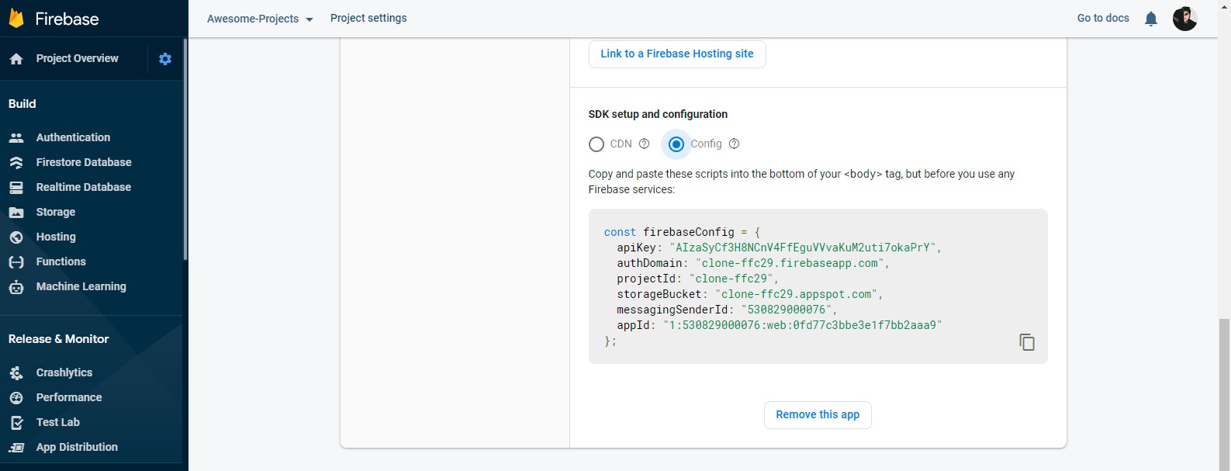The image size is (1231, 471).
Task: Click the App Distribution icon
Action: point(16,448)
